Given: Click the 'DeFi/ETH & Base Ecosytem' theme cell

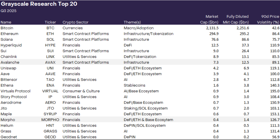Looking at the screenshot, I should 148,120.
